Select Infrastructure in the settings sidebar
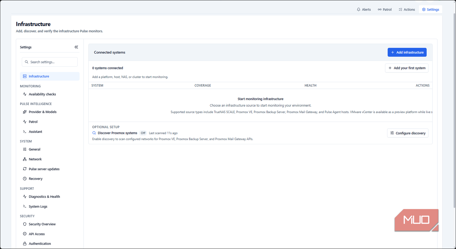The height and width of the screenshot is (249, 456). coord(50,76)
